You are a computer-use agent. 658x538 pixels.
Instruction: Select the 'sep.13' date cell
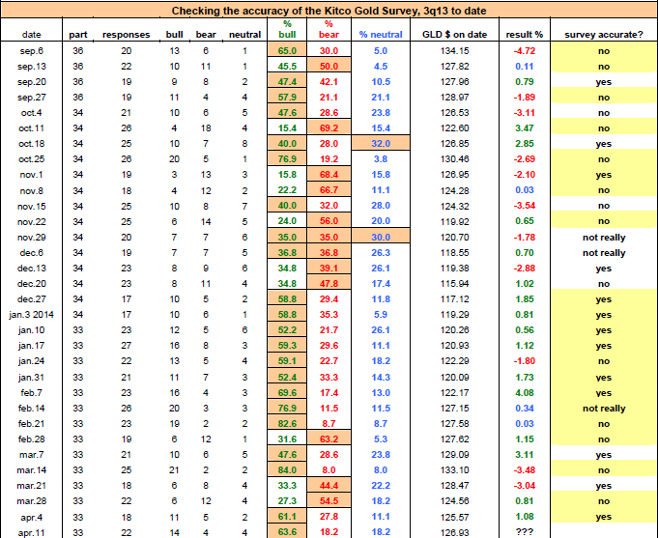coord(32,67)
